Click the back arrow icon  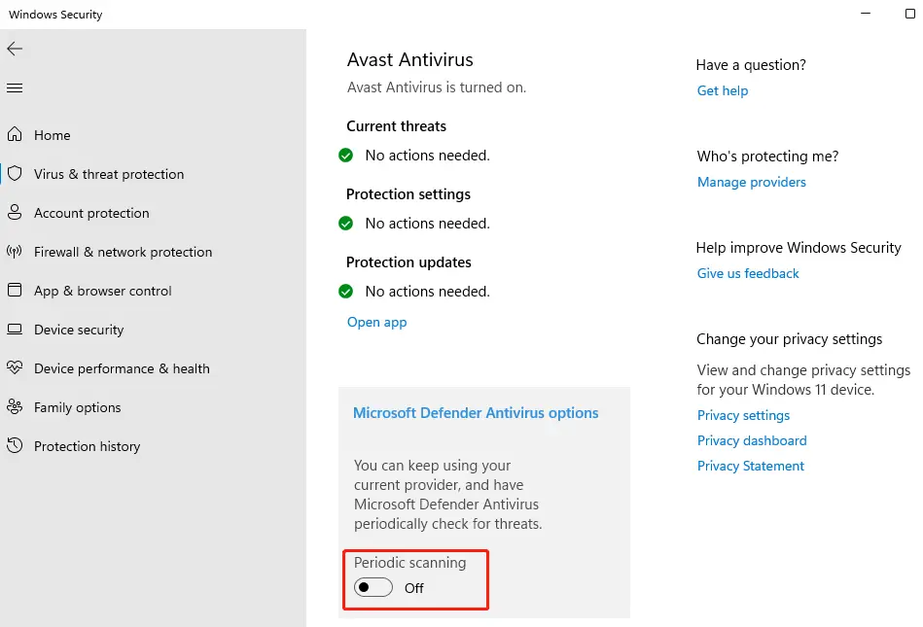tap(15, 49)
